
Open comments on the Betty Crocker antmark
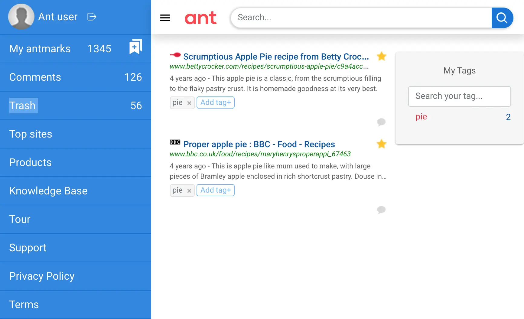pos(381,122)
